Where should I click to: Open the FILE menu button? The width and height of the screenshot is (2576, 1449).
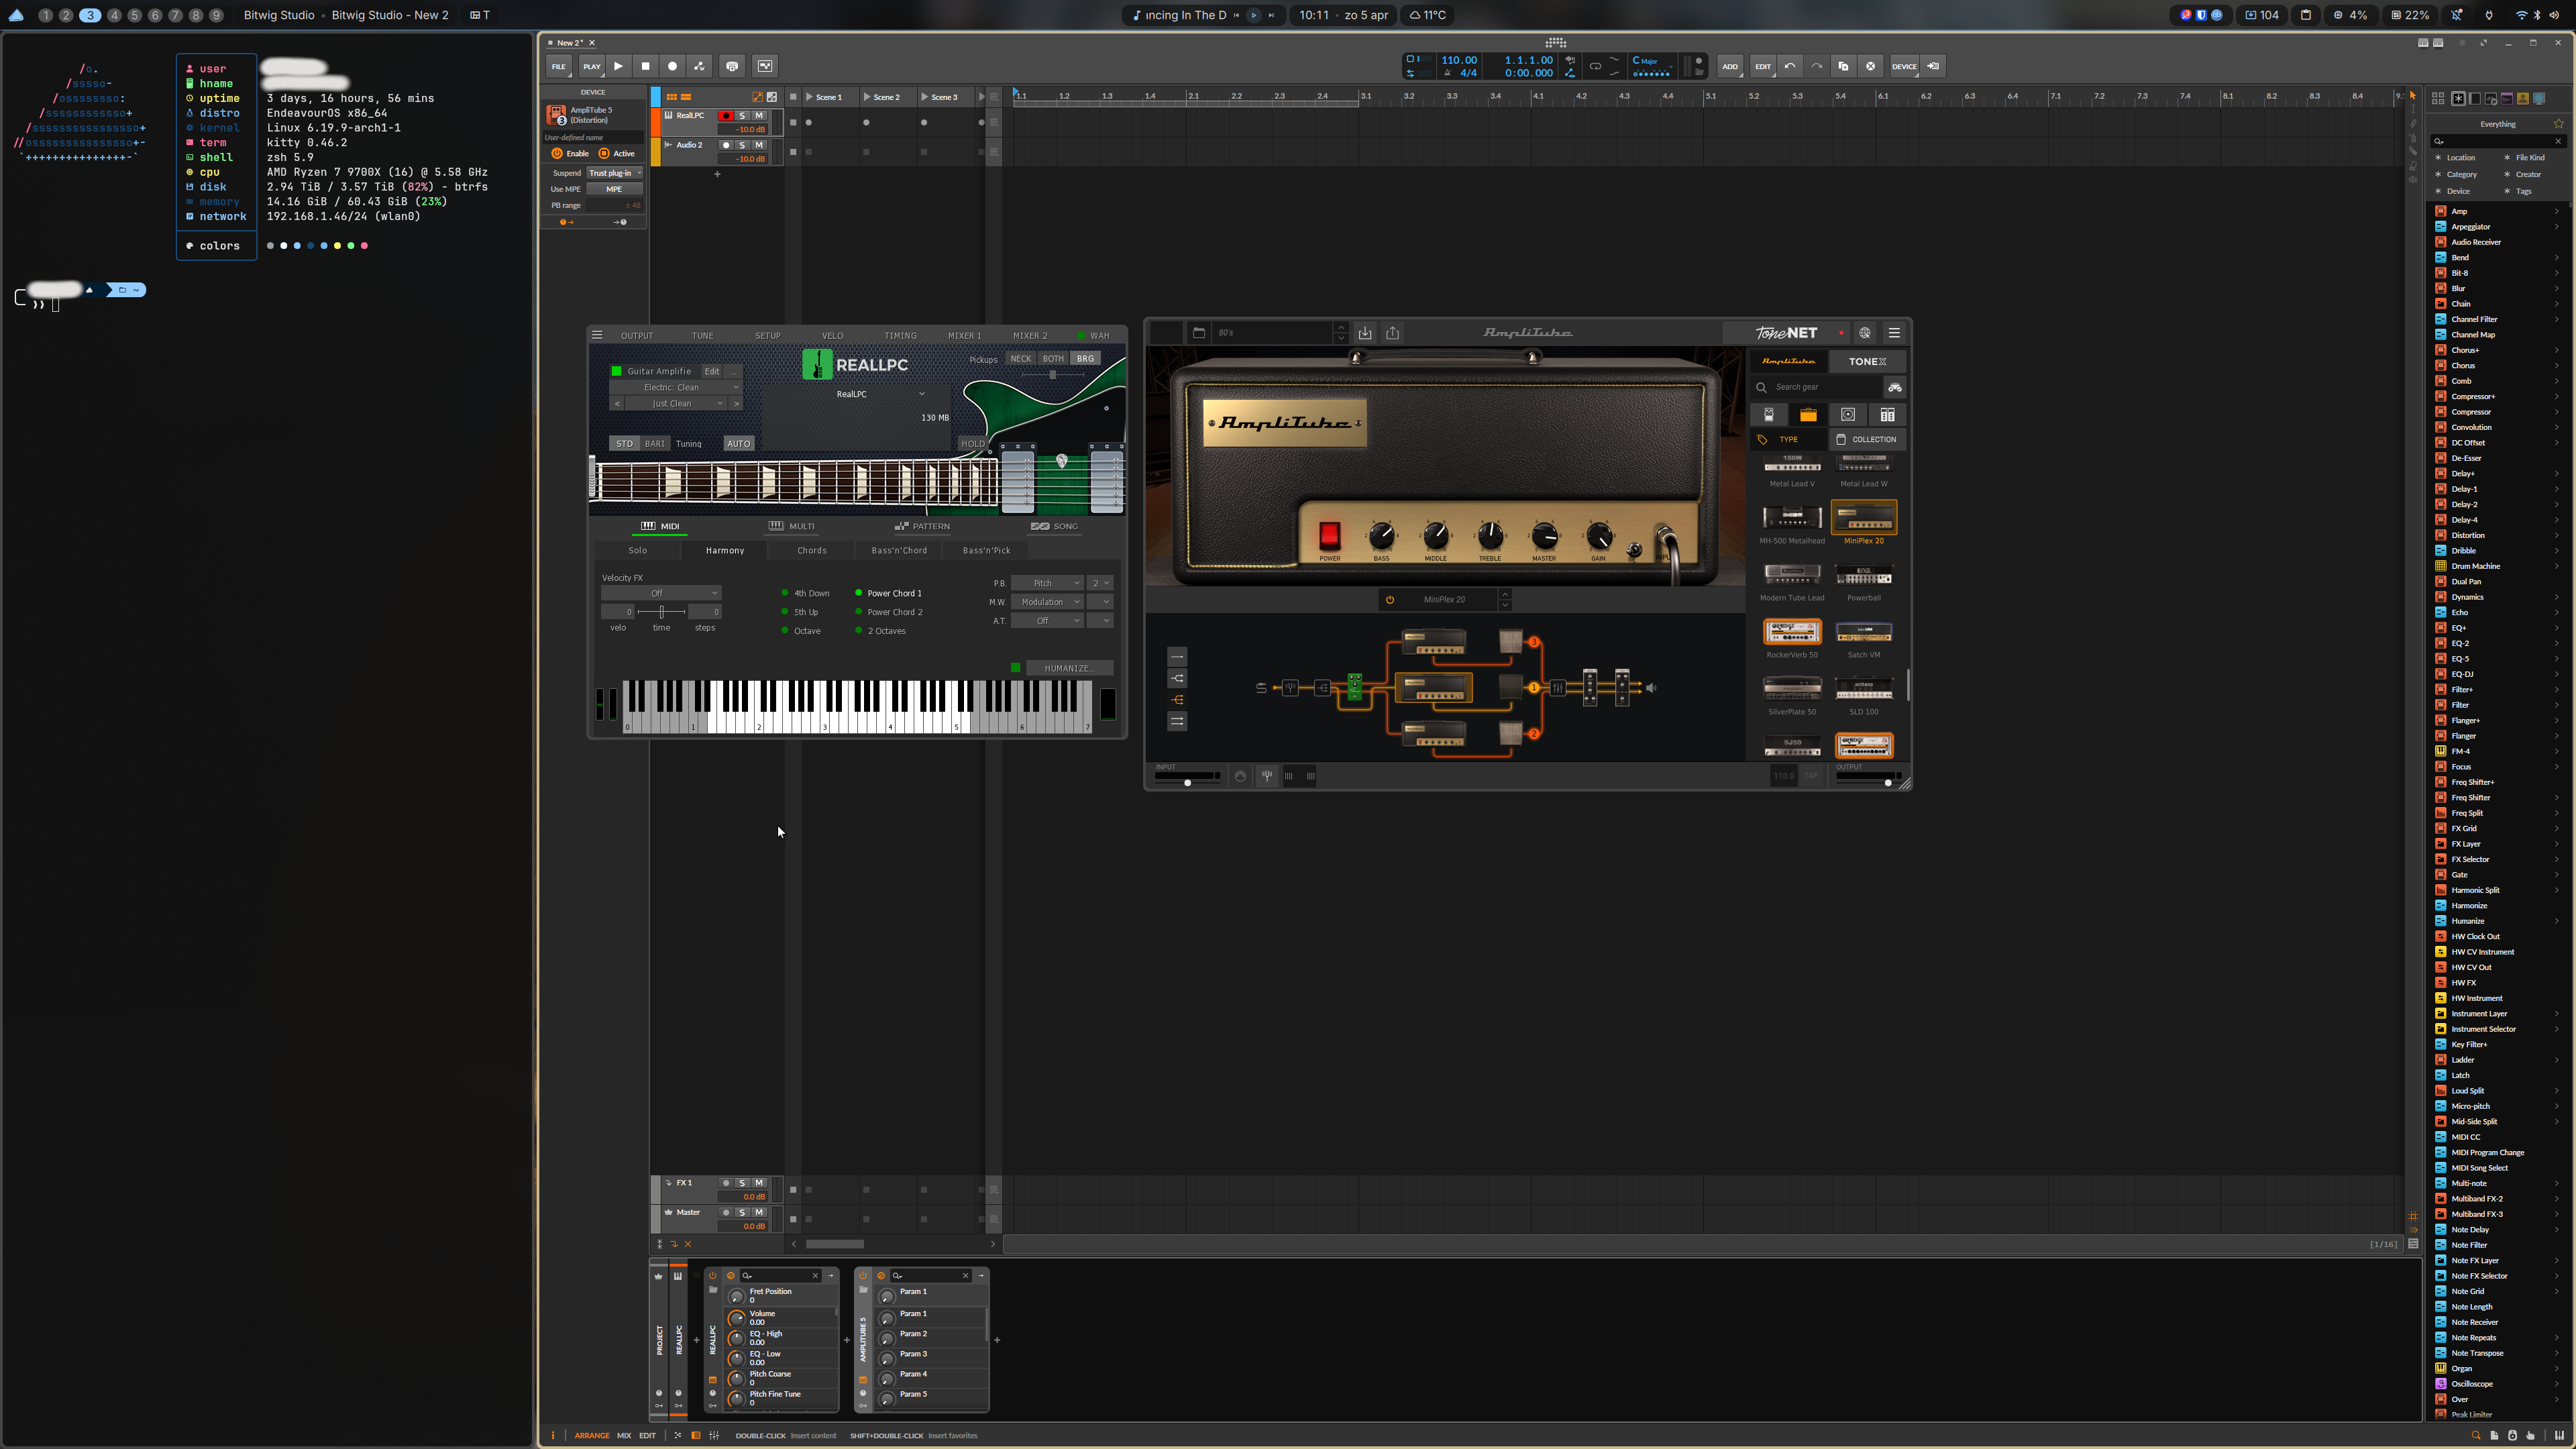(558, 66)
